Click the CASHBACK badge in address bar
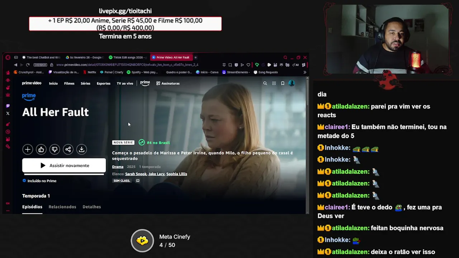The image size is (459, 258). pyautogui.click(x=40, y=65)
